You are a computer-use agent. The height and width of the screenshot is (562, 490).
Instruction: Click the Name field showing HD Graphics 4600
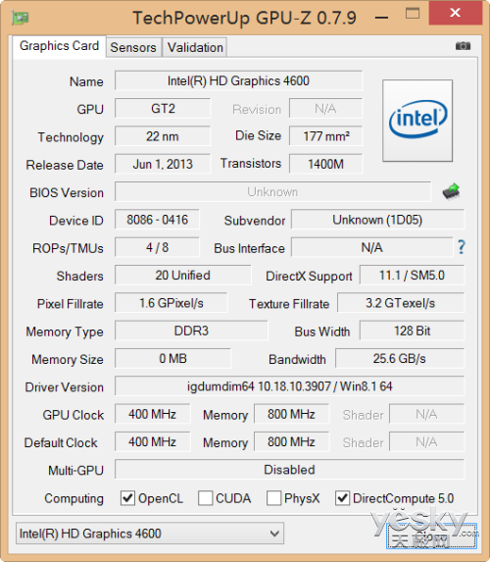238,80
